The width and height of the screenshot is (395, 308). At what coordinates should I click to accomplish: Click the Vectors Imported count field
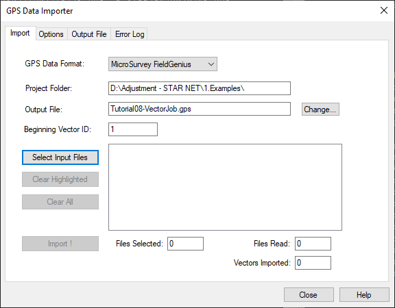click(x=313, y=263)
